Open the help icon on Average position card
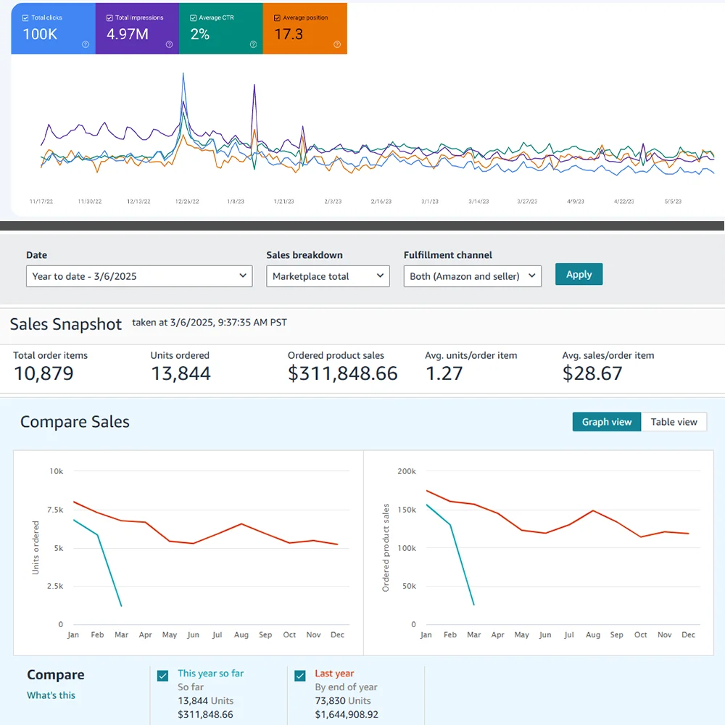This screenshot has height=725, width=725. [x=337, y=44]
